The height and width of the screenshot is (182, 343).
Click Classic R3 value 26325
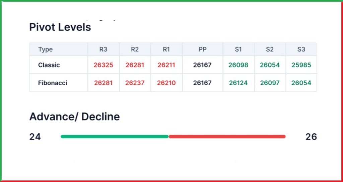click(103, 65)
